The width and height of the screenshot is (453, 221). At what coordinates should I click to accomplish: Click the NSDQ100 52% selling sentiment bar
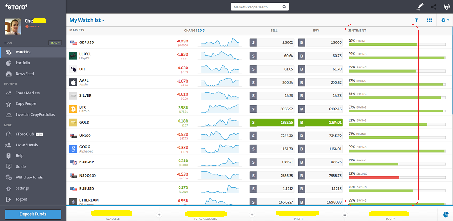(397, 178)
